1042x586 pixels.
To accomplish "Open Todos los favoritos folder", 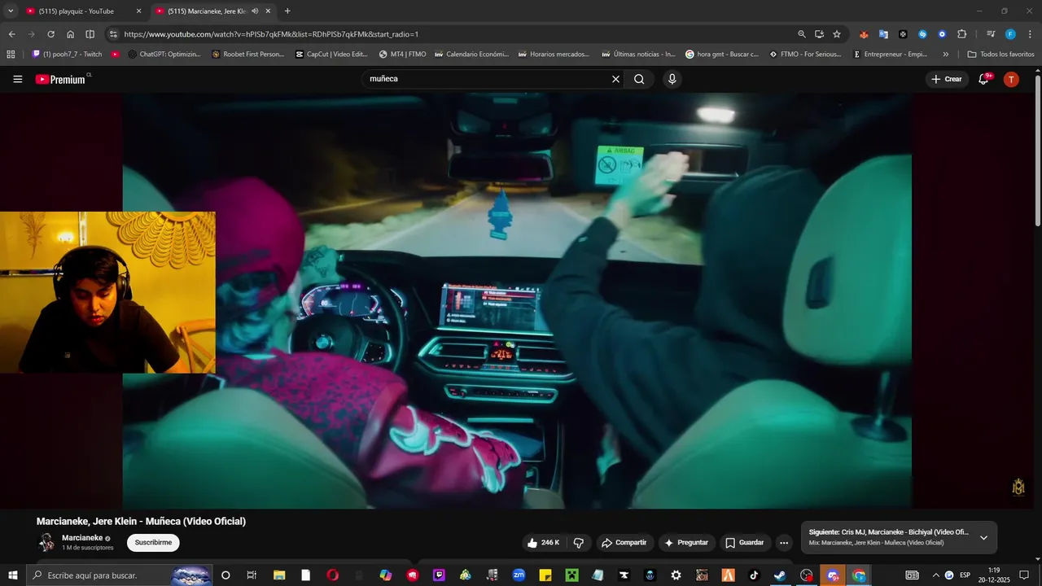I will point(1000,55).
